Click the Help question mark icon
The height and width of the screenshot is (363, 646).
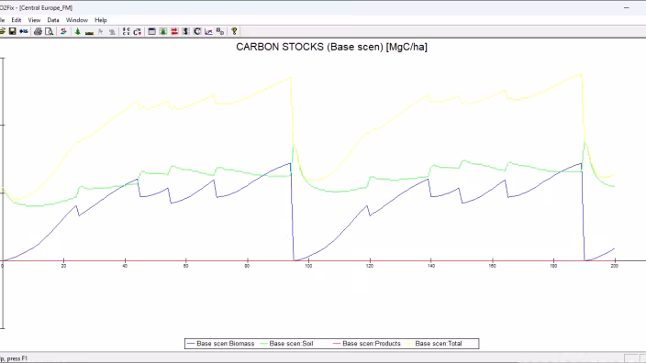[x=234, y=31]
